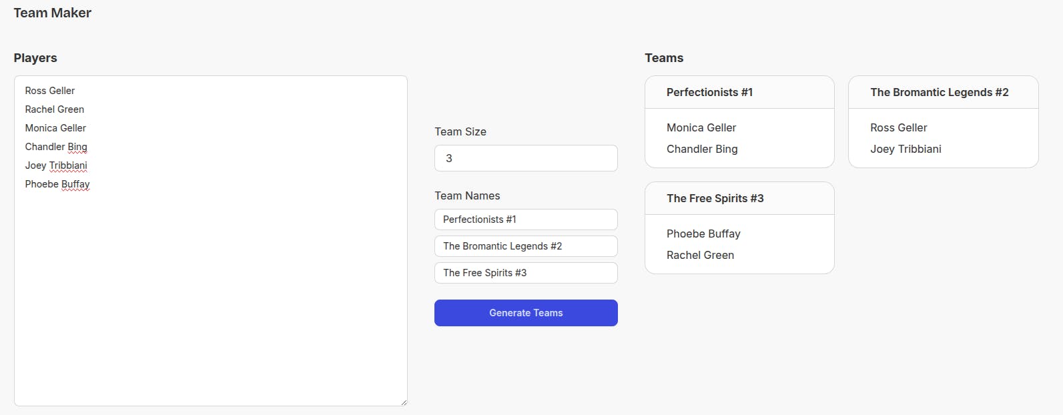Place cursor on Ross Geller player line
The width and height of the screenshot is (1063, 415).
(x=50, y=91)
